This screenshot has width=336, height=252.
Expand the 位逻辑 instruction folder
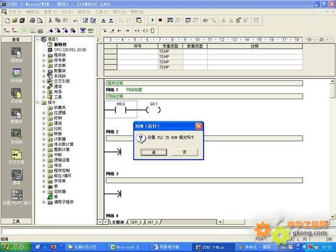click(x=44, y=113)
